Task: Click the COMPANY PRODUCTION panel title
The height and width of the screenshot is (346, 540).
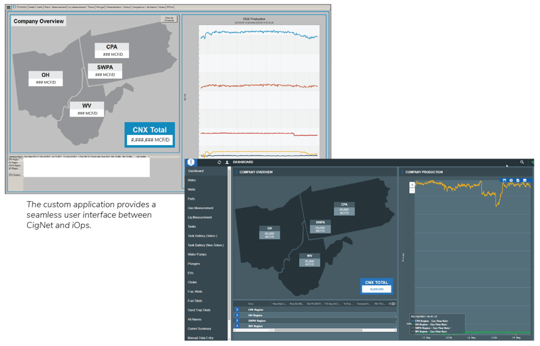Action: coord(424,172)
